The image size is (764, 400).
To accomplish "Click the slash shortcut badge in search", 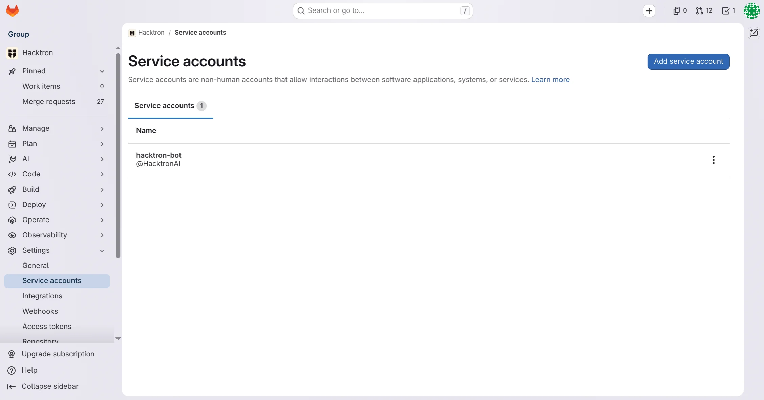I will (465, 11).
